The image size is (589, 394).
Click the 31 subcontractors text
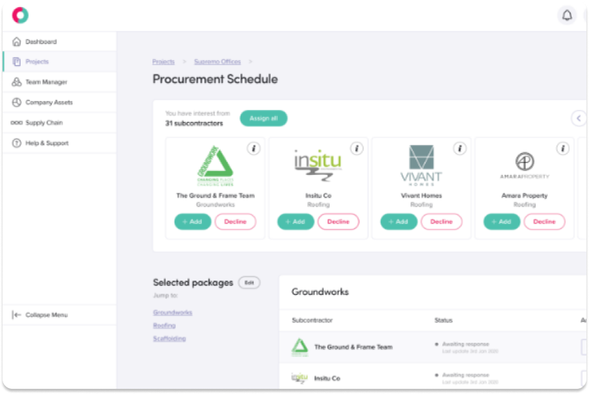pyautogui.click(x=194, y=124)
